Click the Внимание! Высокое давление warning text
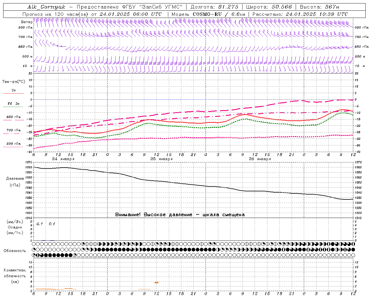 [180, 215]
